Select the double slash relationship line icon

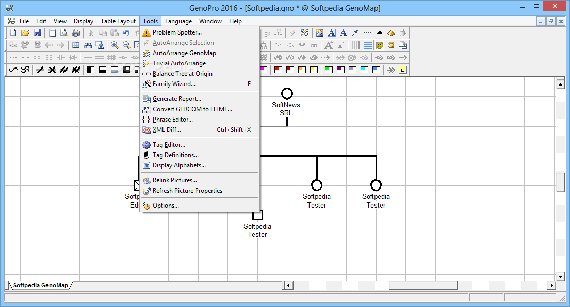64,70
